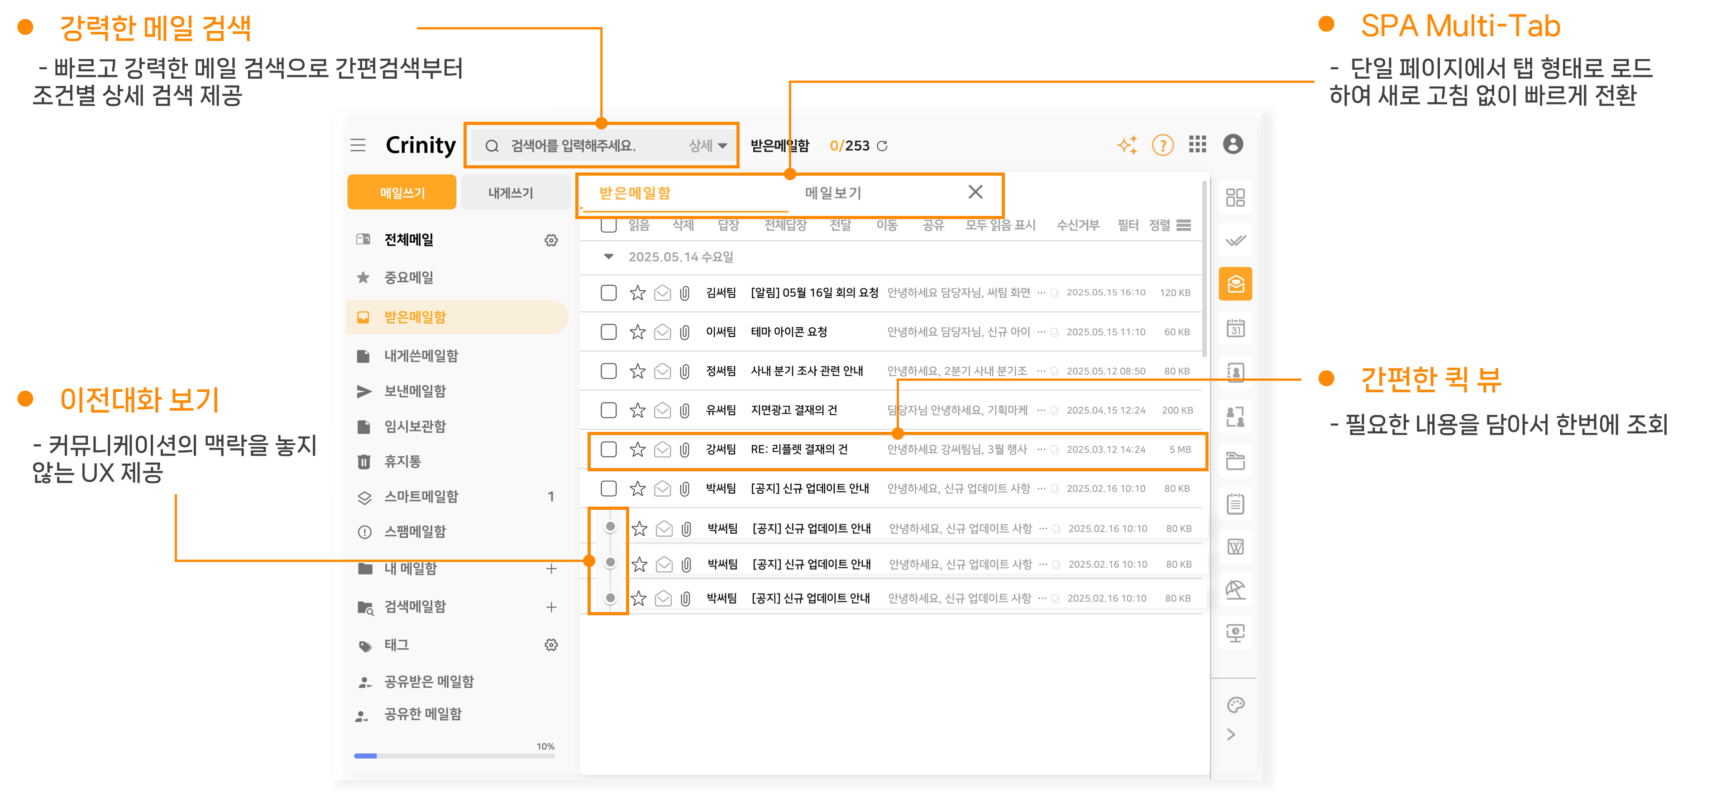Switch to the 메일보기 tab

pos(832,193)
